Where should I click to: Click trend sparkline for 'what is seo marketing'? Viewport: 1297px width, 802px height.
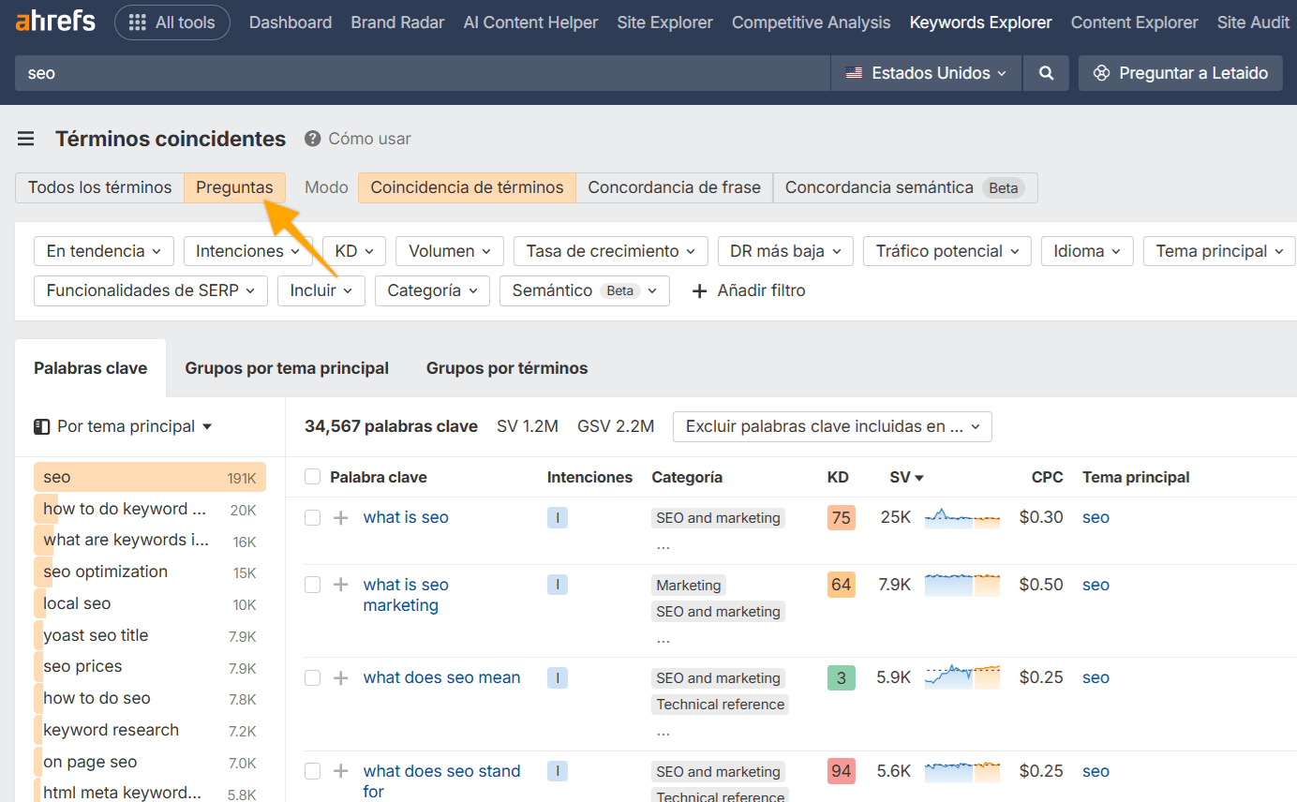(x=962, y=585)
